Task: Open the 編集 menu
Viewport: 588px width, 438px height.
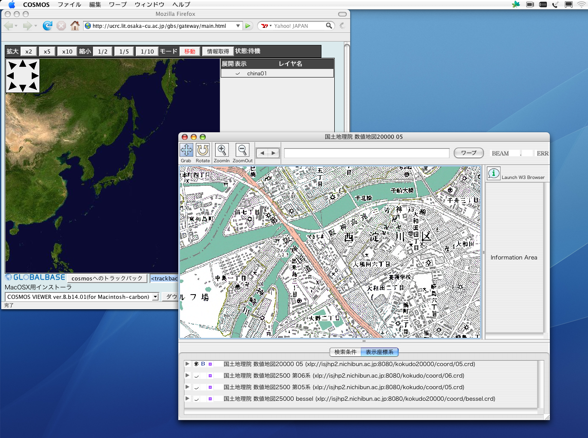Action: tap(95, 4)
